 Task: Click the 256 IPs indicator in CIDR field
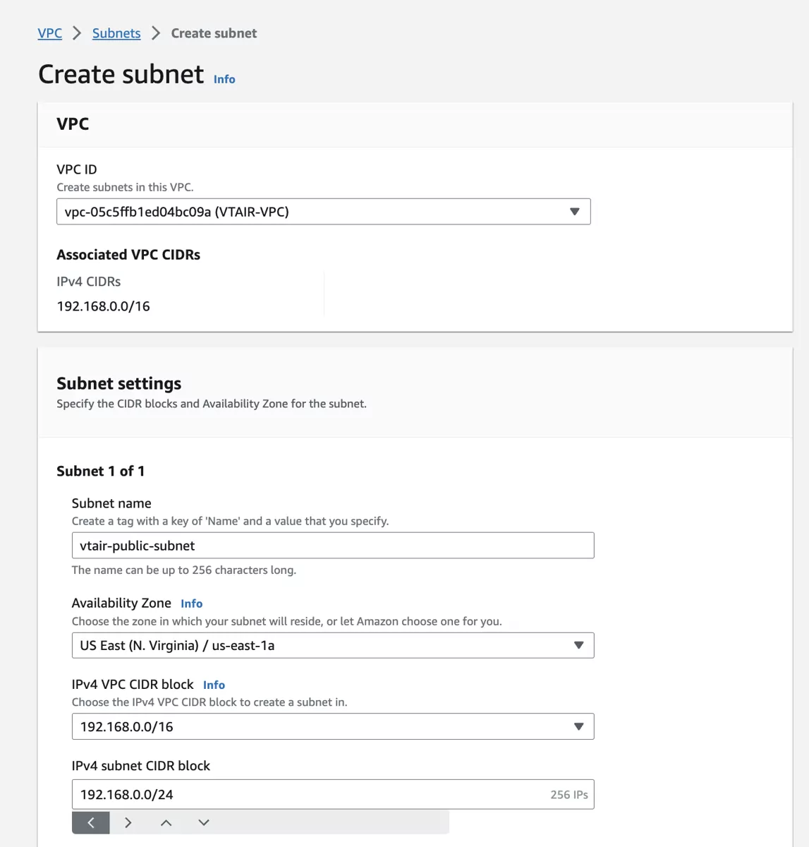pos(568,794)
